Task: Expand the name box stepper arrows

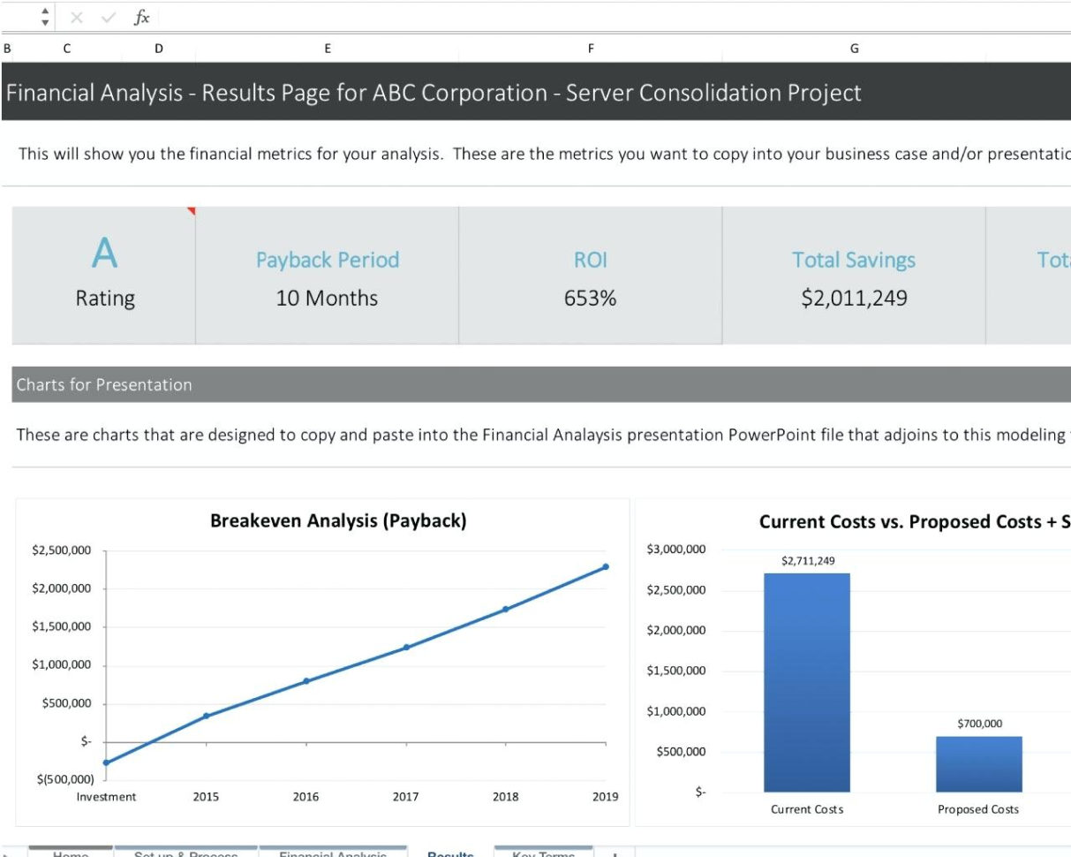Action: (x=45, y=17)
